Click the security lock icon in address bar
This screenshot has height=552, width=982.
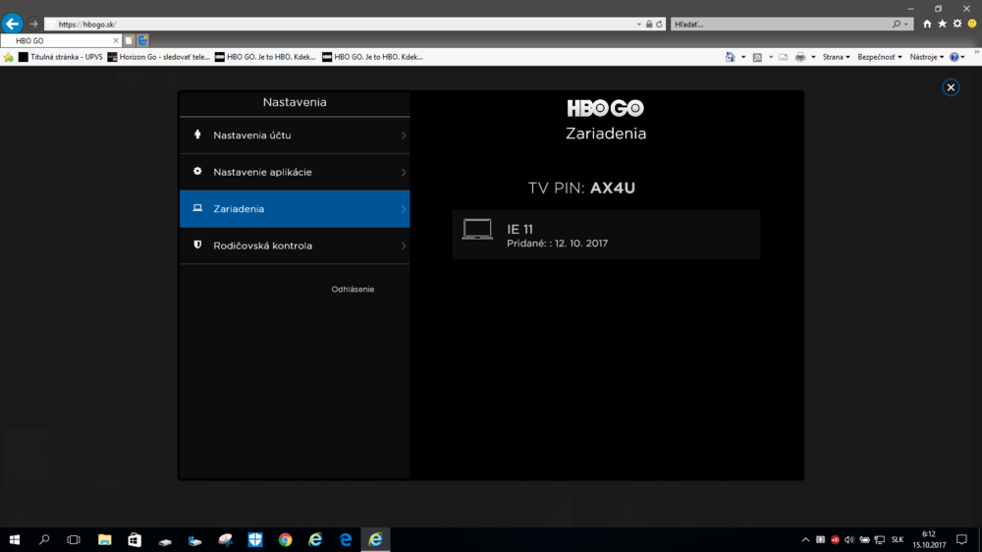pos(649,24)
